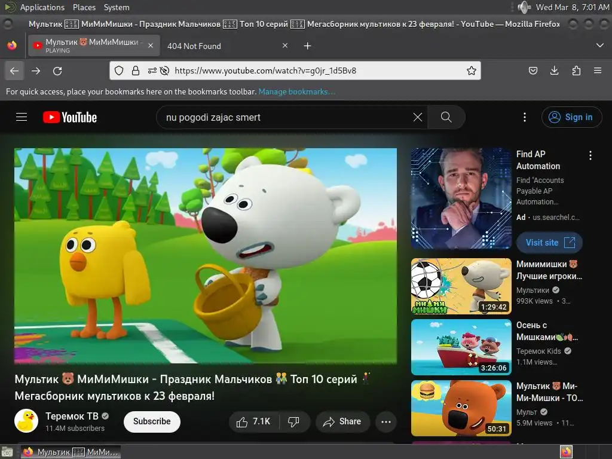Click the volume speaker icon in top panel
This screenshot has height=459, width=612.
(524, 7)
